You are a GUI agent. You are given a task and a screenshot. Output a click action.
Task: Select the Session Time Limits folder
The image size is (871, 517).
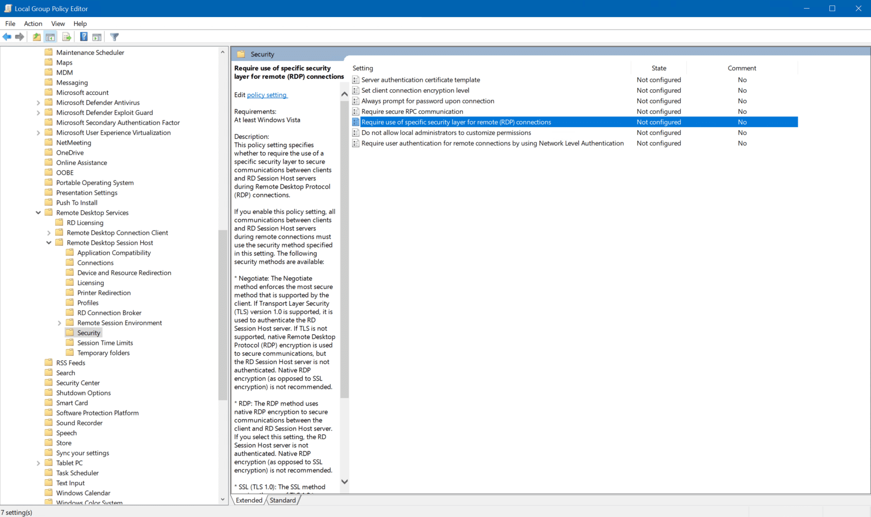click(x=105, y=342)
